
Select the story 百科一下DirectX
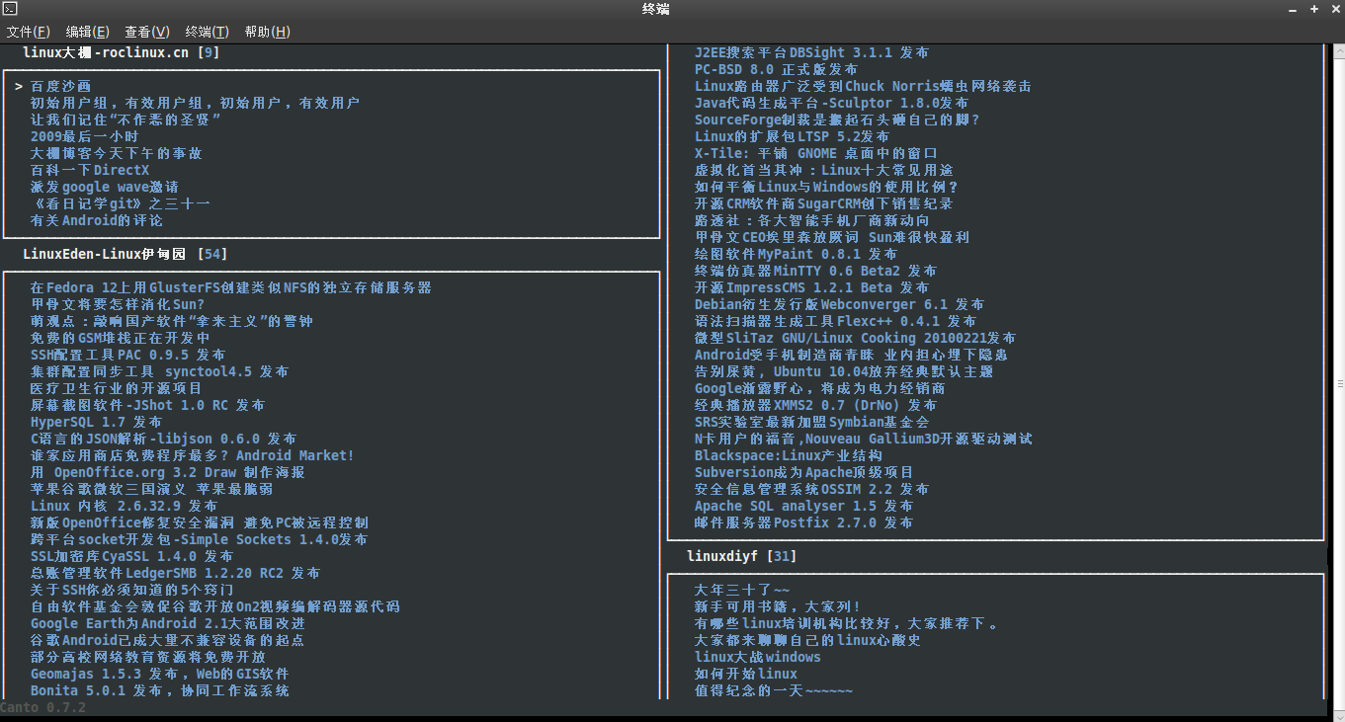(90, 171)
